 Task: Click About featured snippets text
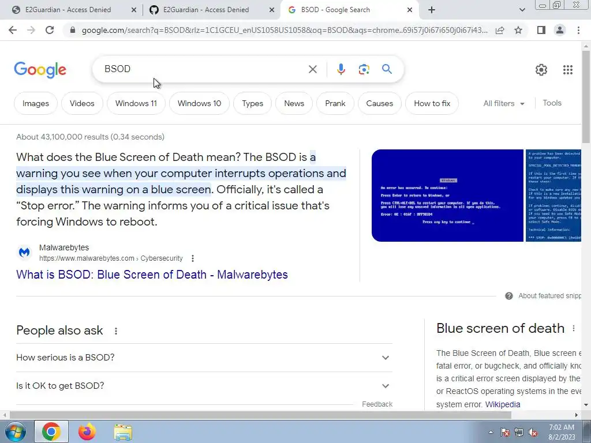pos(549,296)
